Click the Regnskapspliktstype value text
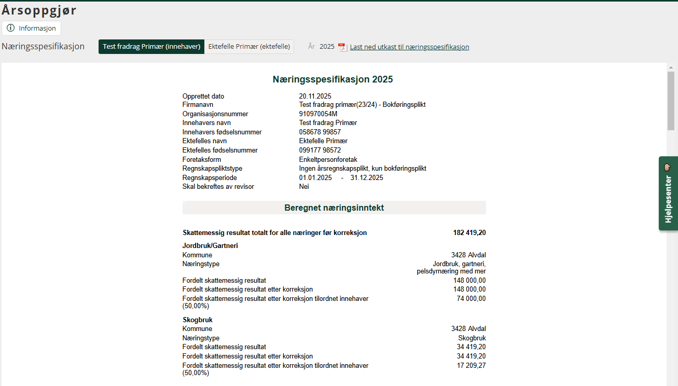678x386 pixels. (x=363, y=169)
